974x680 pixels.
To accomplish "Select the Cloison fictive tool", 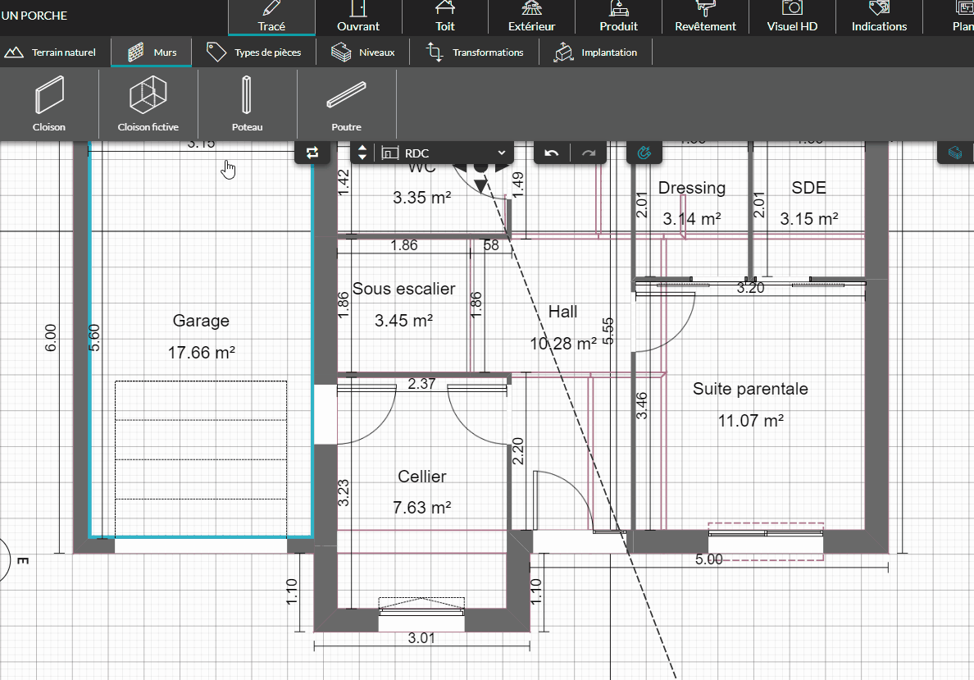I will point(148,103).
